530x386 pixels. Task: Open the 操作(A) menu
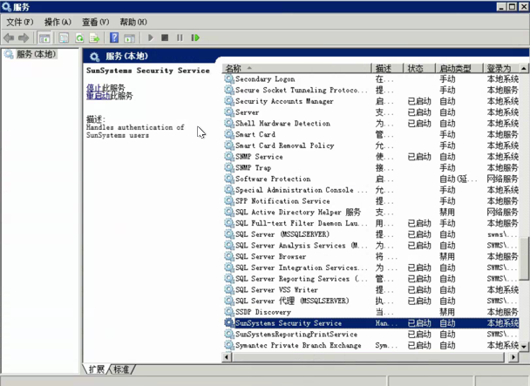pyautogui.click(x=58, y=22)
